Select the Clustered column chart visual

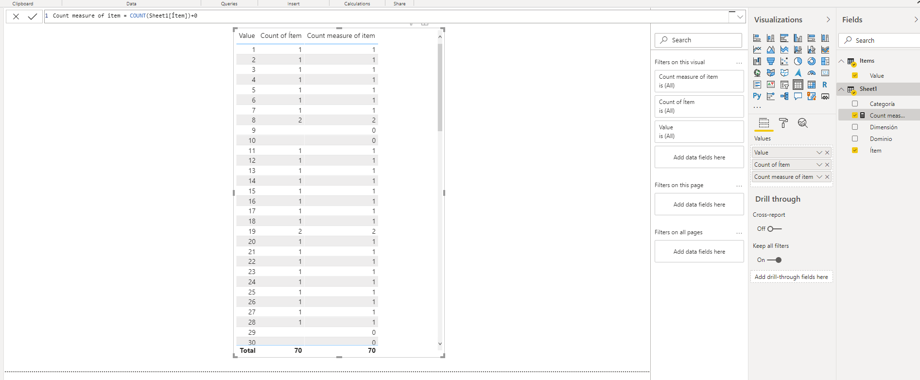[798, 38]
